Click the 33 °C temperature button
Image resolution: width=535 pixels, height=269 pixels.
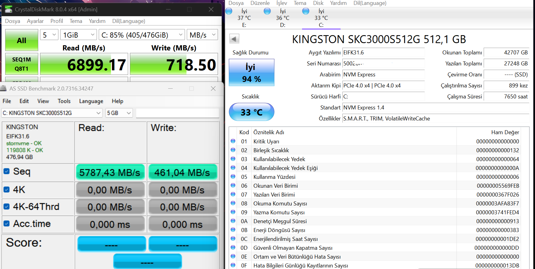252,112
